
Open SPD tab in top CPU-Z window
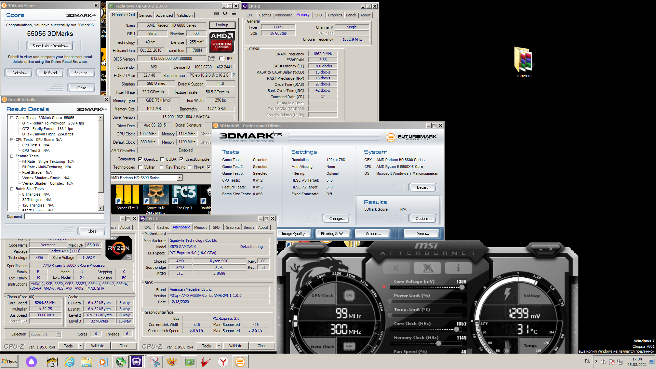(x=318, y=15)
